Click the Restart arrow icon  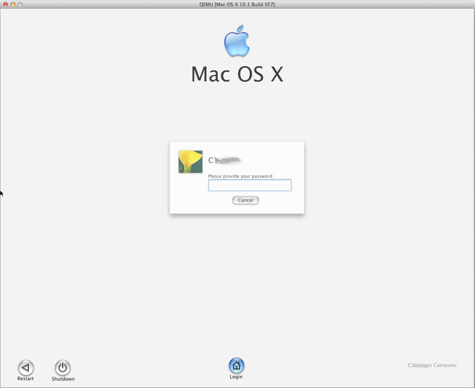click(26, 368)
